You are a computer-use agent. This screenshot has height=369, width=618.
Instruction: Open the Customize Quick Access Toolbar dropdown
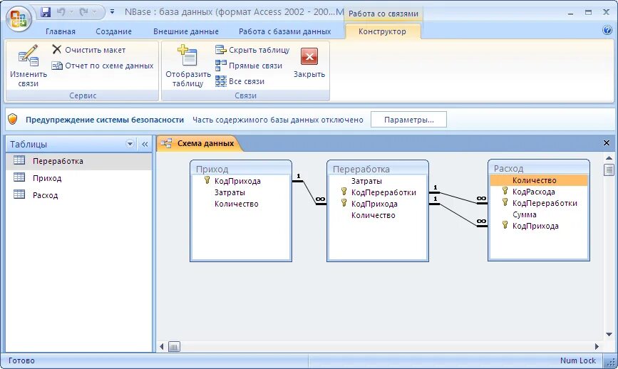point(113,12)
